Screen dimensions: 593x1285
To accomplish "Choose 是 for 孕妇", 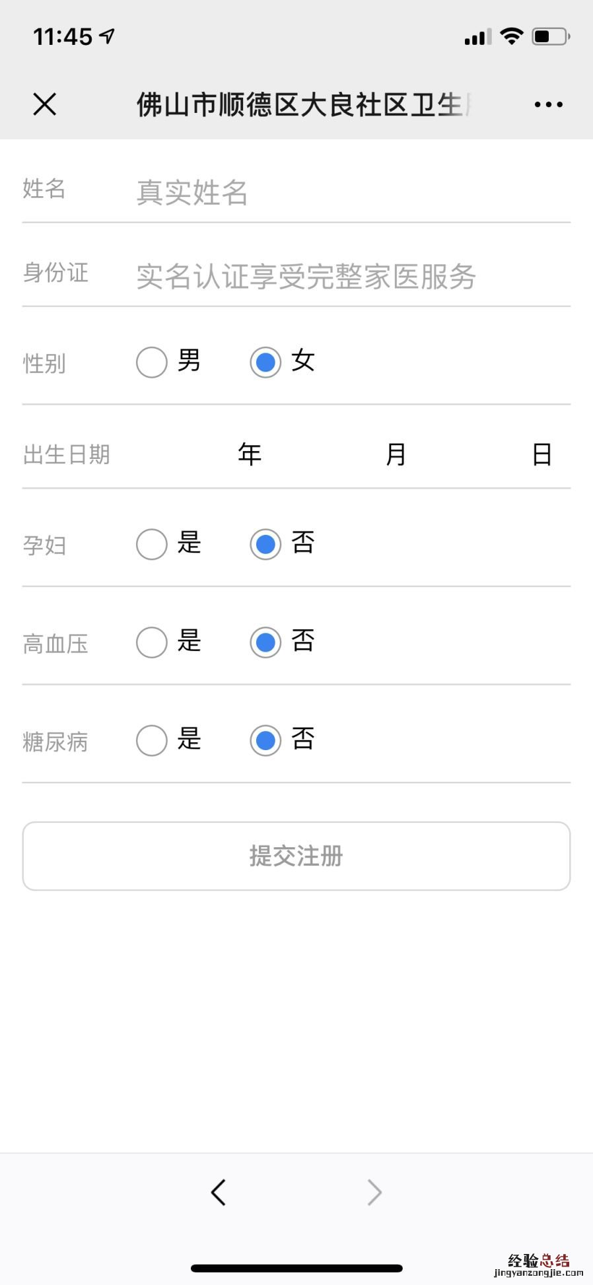I will coord(152,544).
